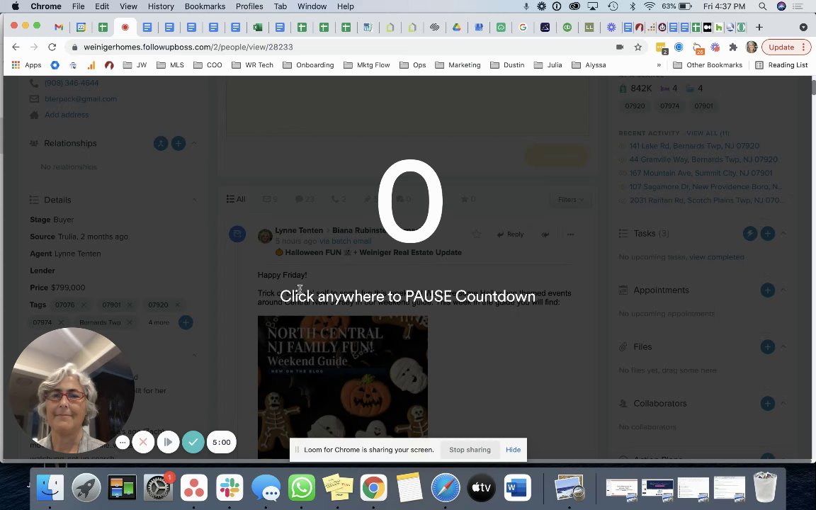
Task: Click the Loom pause/resume recording button
Action: [168, 442]
